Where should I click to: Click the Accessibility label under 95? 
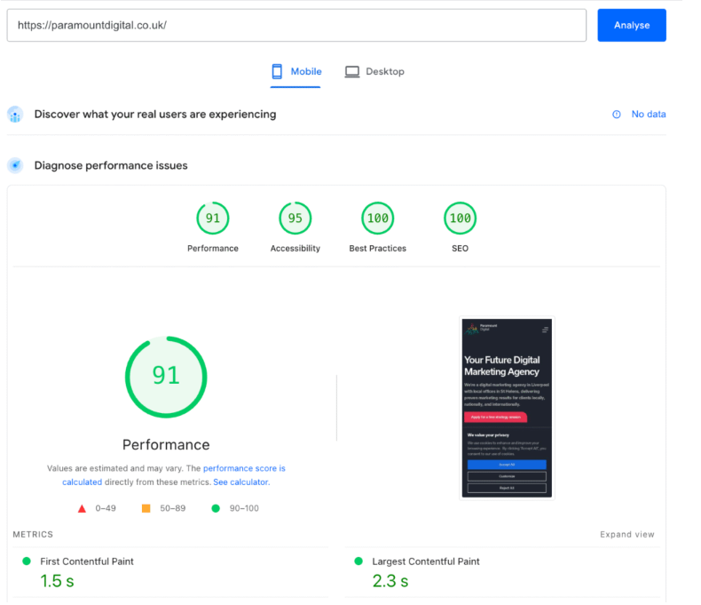click(x=295, y=249)
